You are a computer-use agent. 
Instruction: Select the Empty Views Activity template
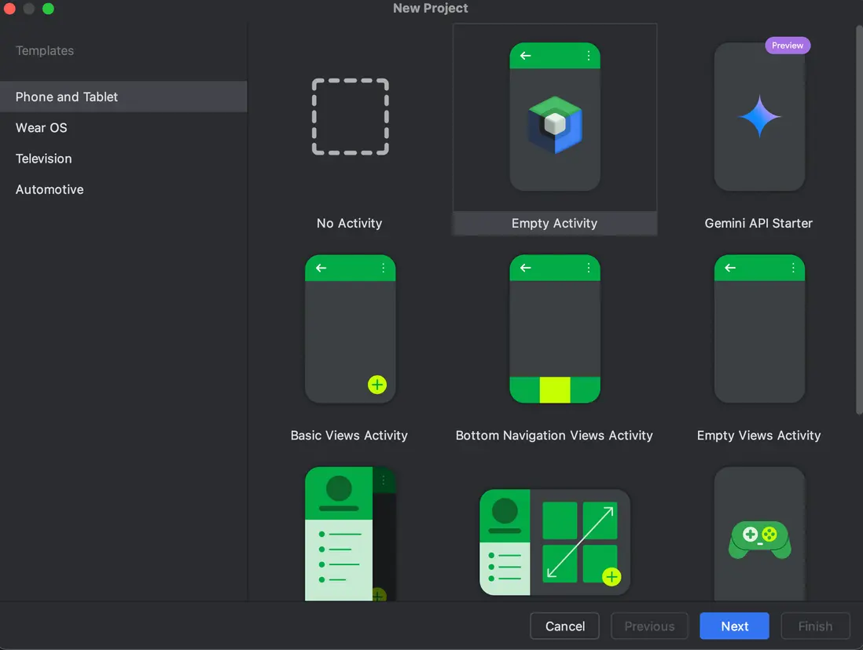click(x=759, y=330)
